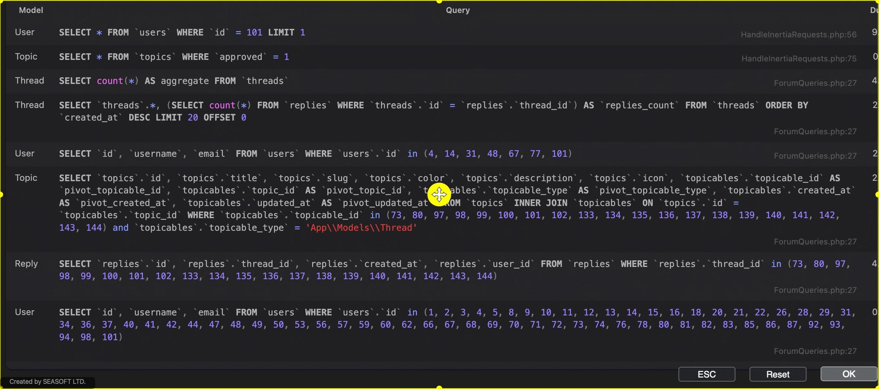Open the HandleInertiaRequests.php:75 source link

click(799, 58)
